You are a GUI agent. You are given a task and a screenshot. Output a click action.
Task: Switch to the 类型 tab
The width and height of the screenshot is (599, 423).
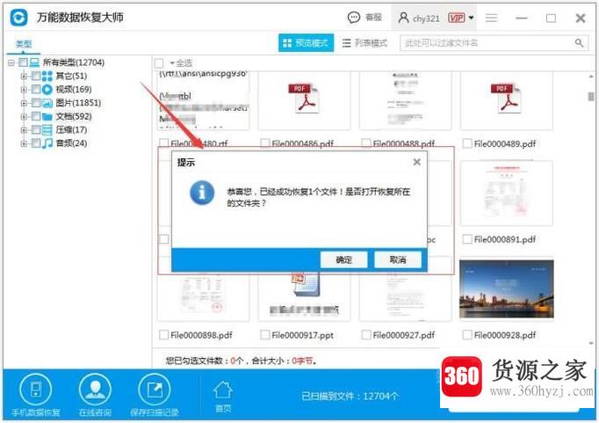pyautogui.click(x=24, y=44)
